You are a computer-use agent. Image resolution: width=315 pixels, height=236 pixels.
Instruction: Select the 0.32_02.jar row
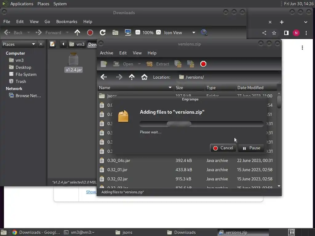click(x=187, y=179)
